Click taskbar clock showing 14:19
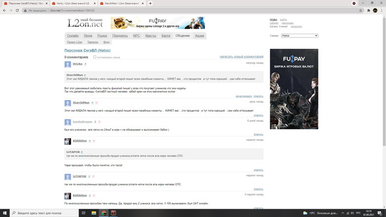Image resolution: width=386 pixels, height=217 pixels. click(369, 213)
